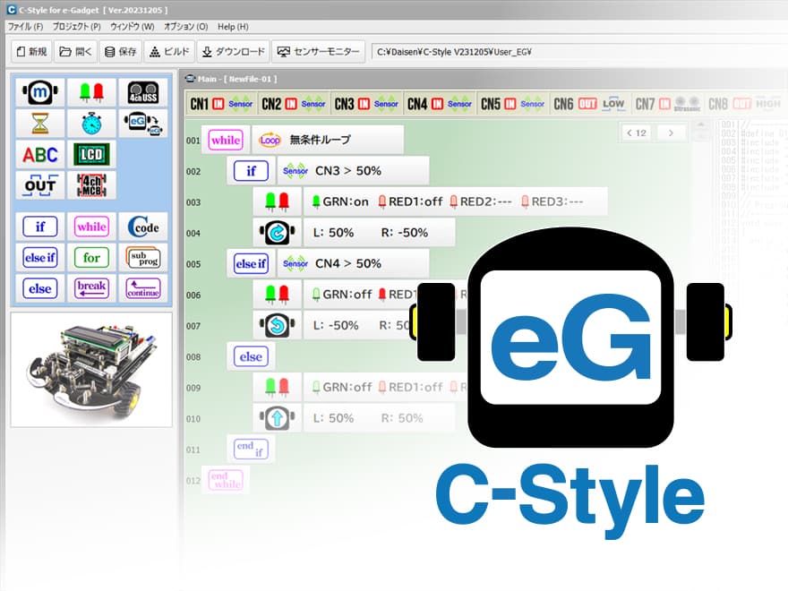The image size is (788, 591).
Task: Click the ビルド build button
Action: (x=167, y=51)
